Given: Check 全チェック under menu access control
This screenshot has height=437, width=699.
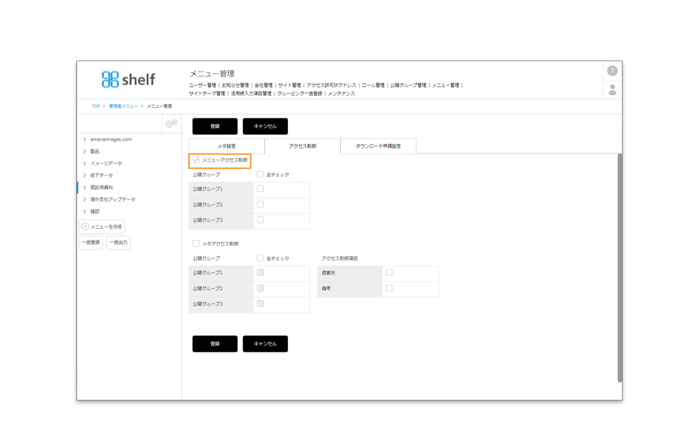Looking at the screenshot, I should click(260, 175).
